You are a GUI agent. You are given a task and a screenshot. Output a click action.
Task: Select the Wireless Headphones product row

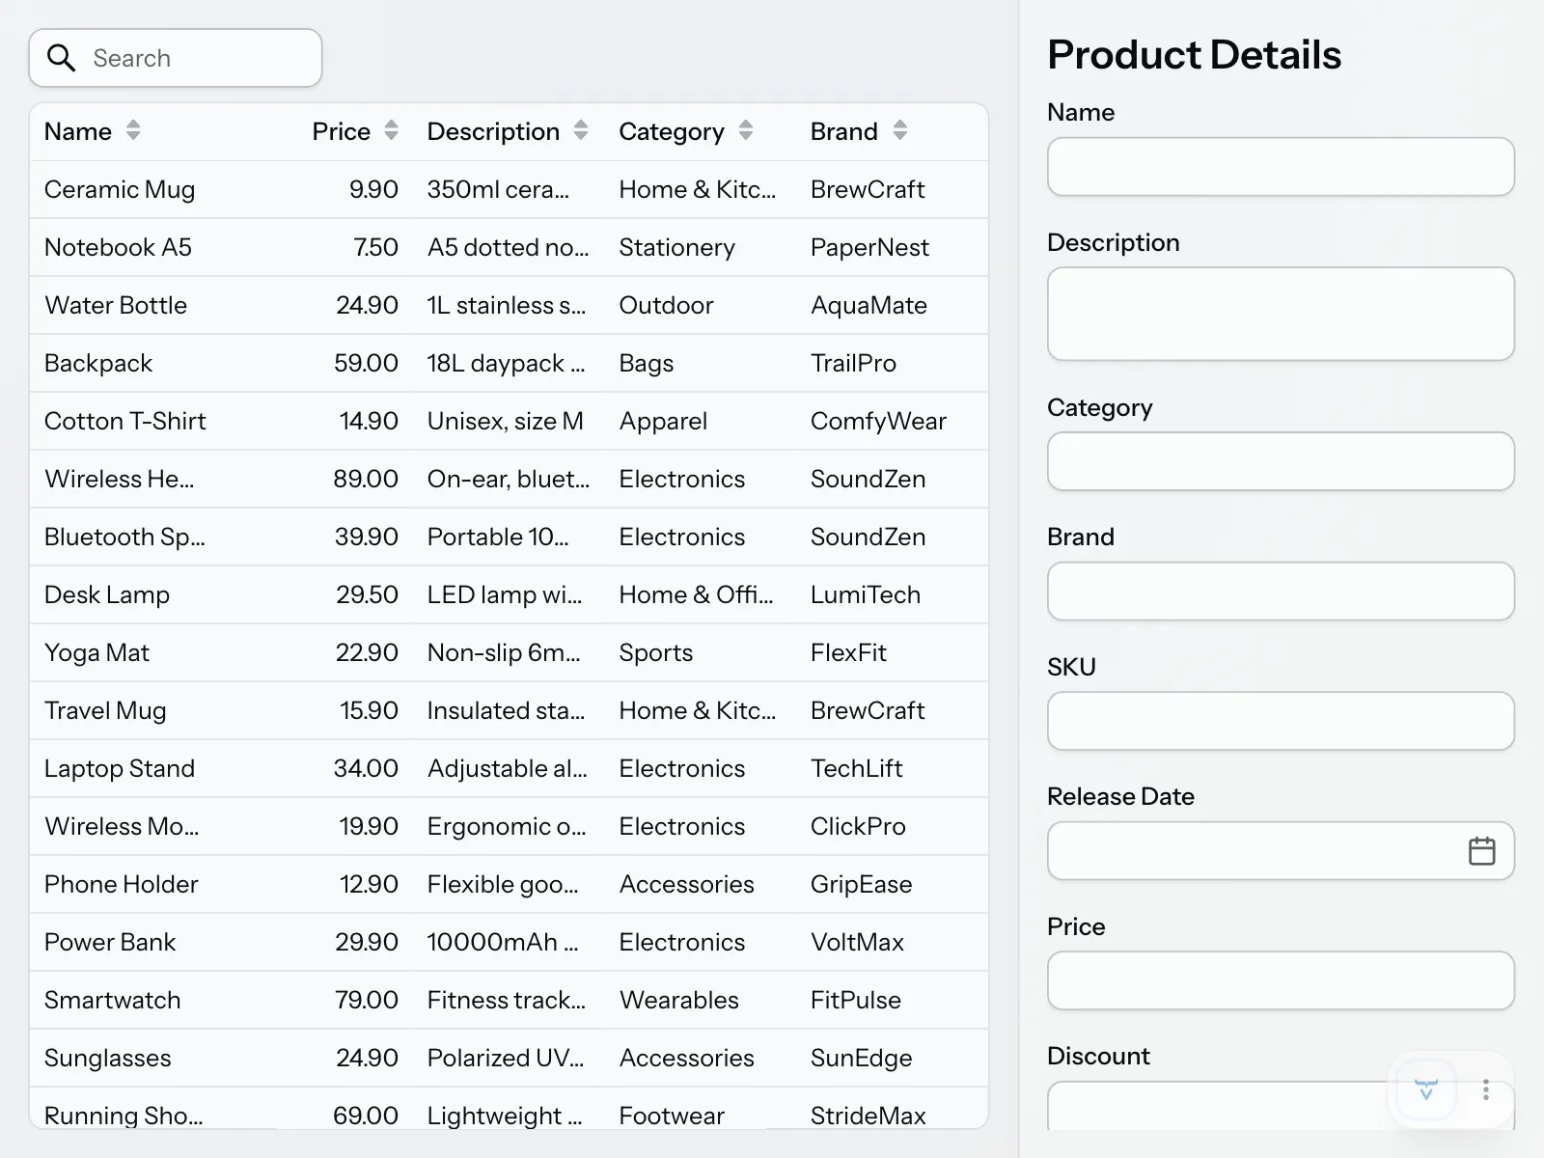click(x=509, y=479)
